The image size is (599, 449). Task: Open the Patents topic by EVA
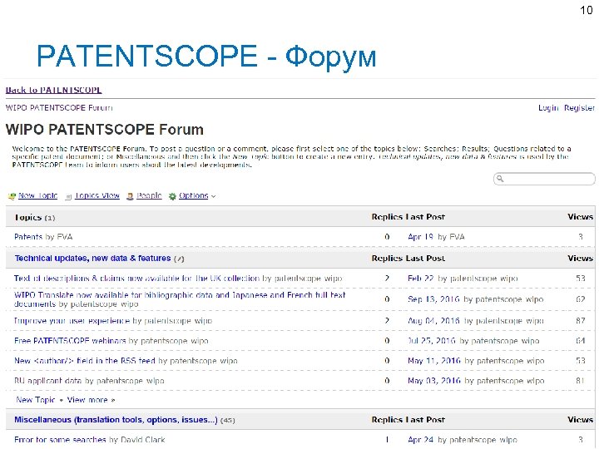[29, 237]
